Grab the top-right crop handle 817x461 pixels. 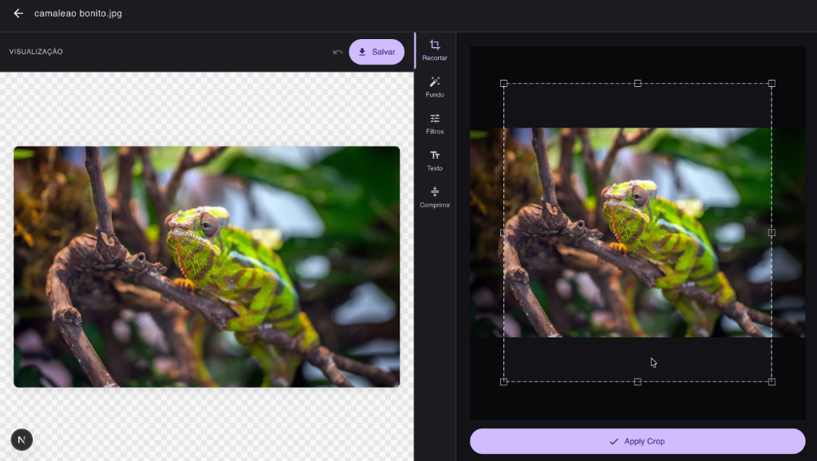coord(772,83)
